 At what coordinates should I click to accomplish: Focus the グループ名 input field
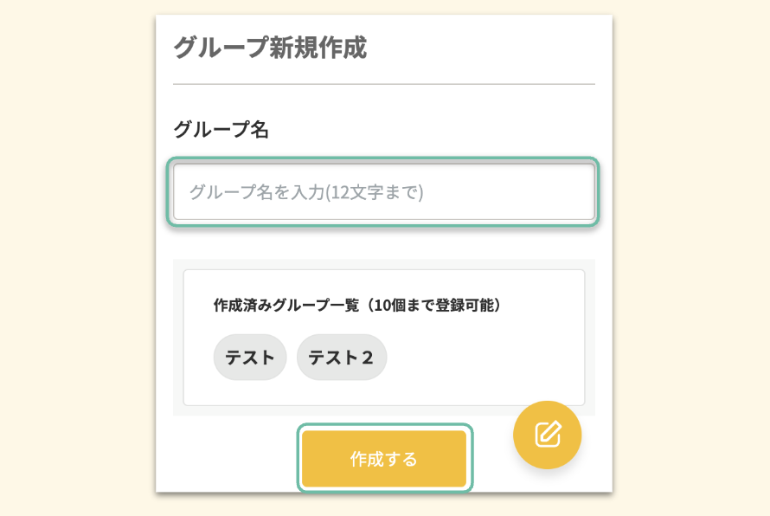coord(384,191)
